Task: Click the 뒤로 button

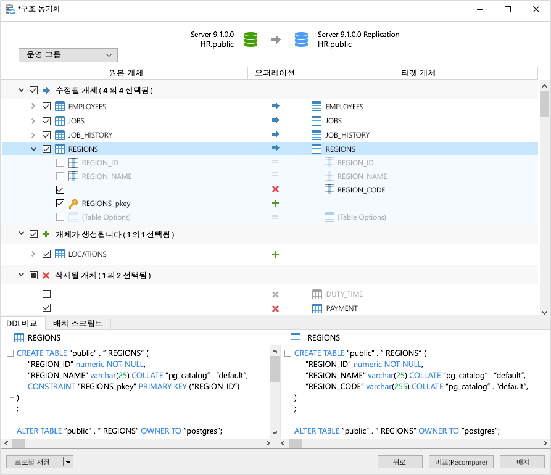Action: 399,462
